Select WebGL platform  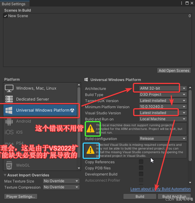[x=40, y=165]
